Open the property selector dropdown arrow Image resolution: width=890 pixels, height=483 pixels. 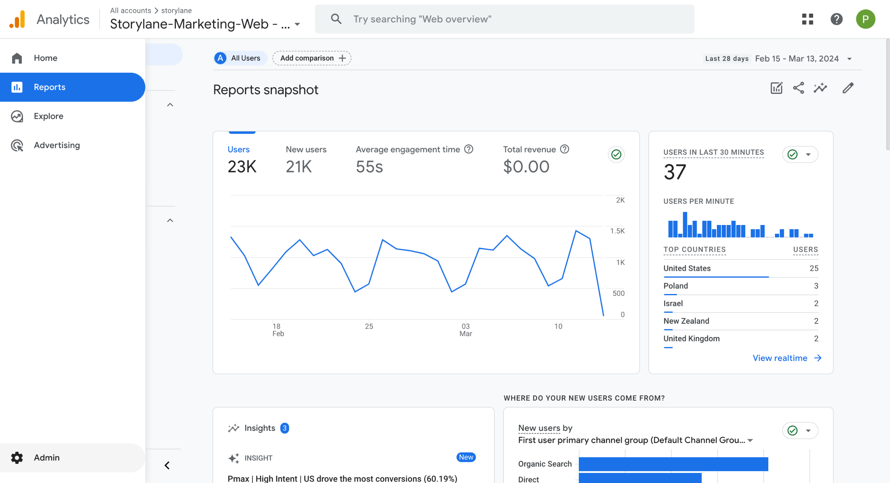tap(297, 24)
